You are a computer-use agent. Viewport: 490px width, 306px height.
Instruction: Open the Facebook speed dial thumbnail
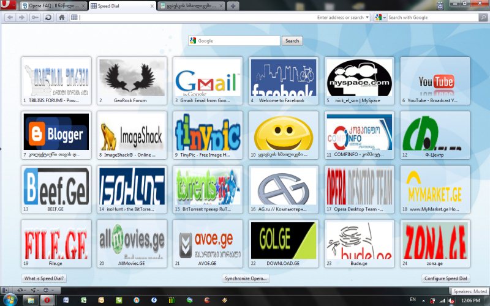pyautogui.click(x=284, y=81)
